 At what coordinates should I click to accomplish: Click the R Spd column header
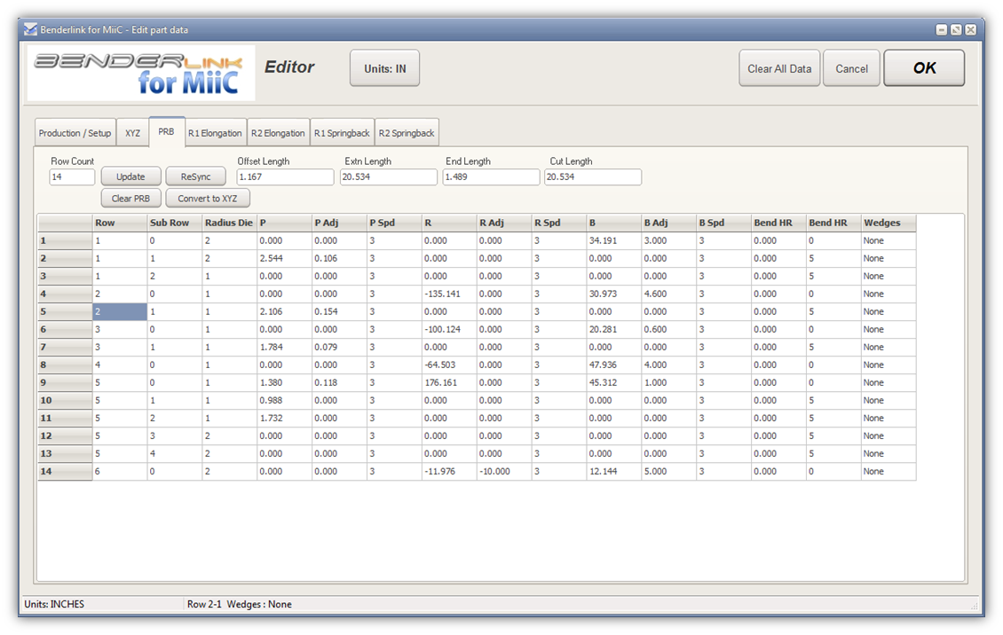[x=559, y=223]
